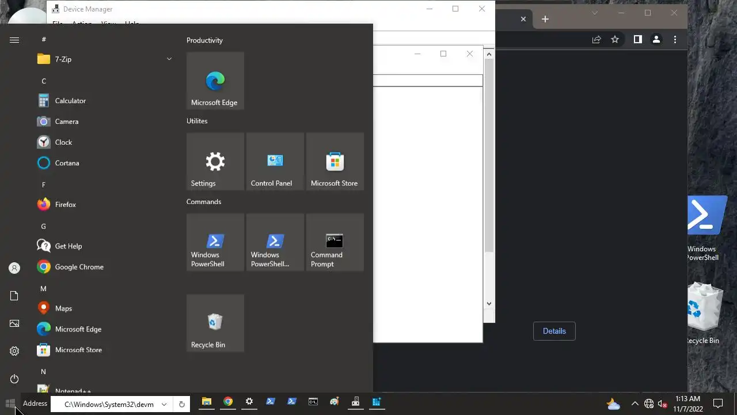Screen dimensions: 737x415
Task: Open Get Help from the app list
Action: [105, 246]
